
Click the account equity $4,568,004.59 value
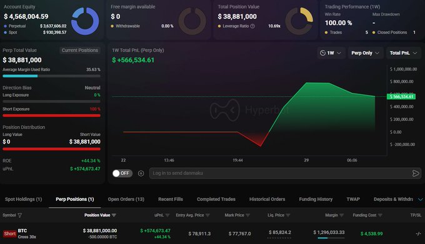26,16
